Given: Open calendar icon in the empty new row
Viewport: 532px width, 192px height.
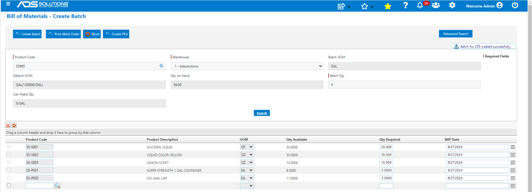Looking at the screenshot, I should tap(513, 186).
